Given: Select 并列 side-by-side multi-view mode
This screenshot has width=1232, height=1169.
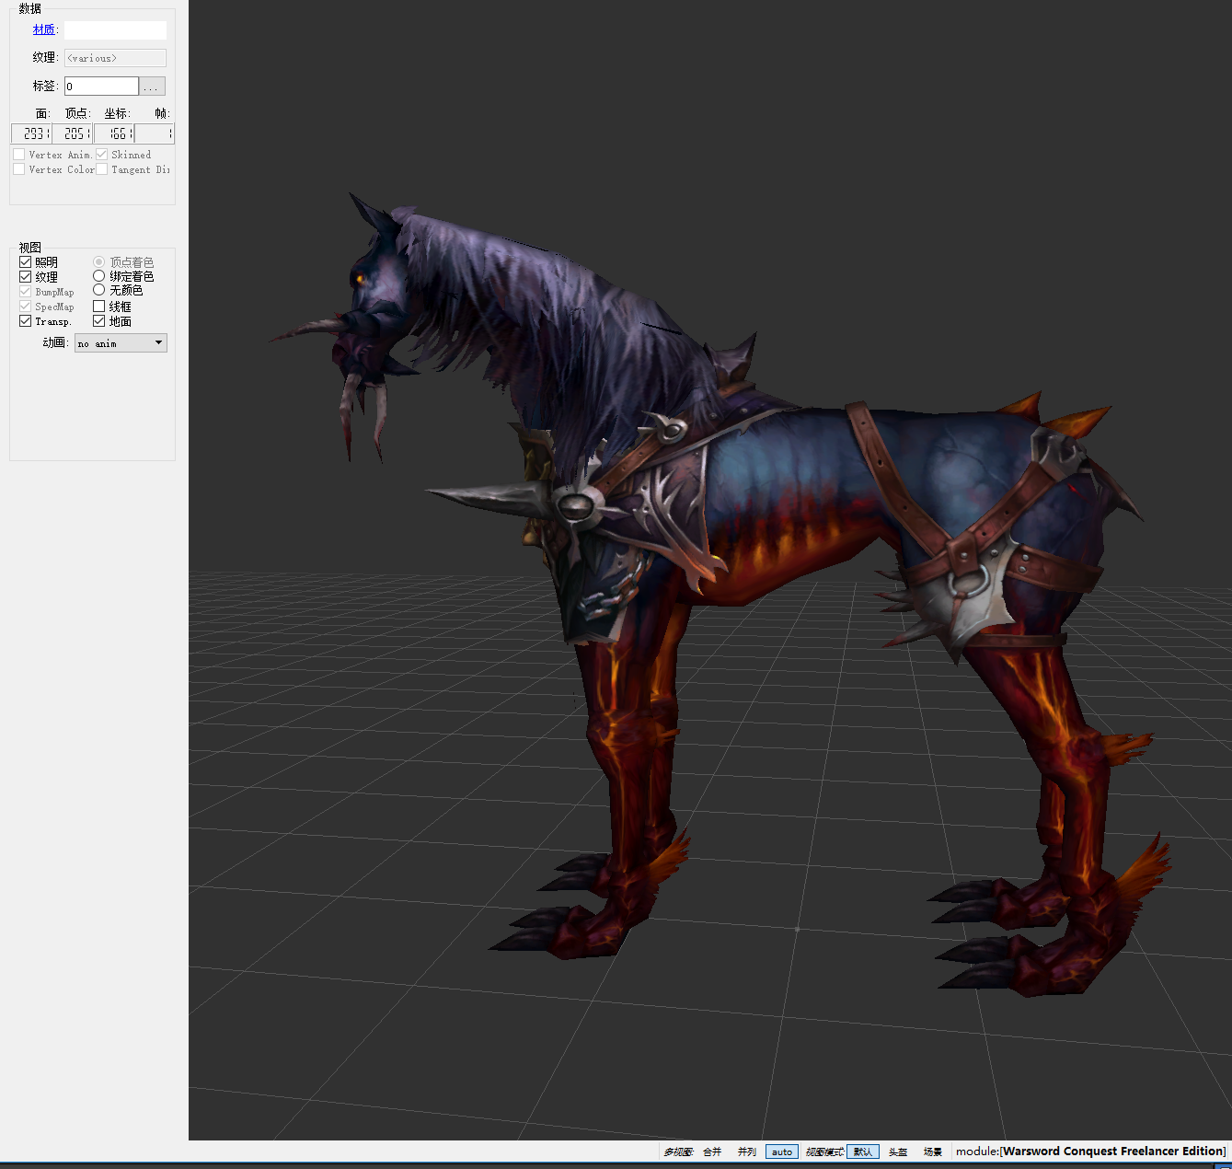Looking at the screenshot, I should tap(746, 1152).
